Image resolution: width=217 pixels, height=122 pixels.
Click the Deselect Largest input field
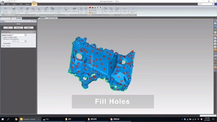[x=18, y=35]
